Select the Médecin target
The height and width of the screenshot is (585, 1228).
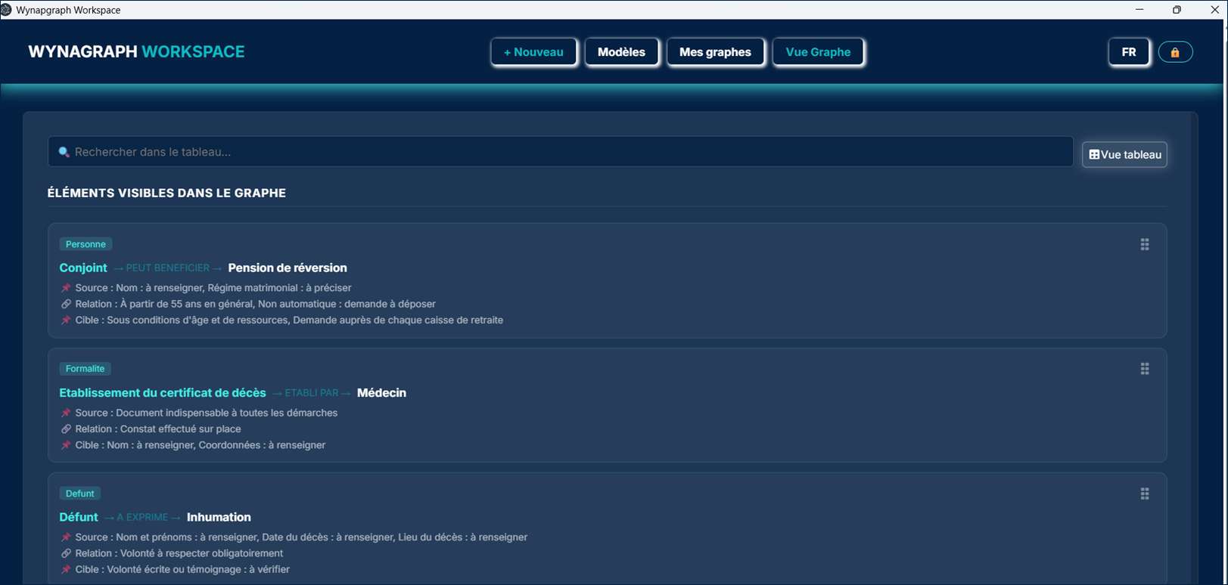381,393
